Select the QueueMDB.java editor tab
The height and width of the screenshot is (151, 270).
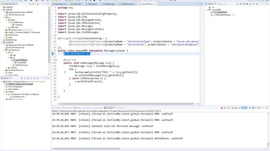(147, 4)
